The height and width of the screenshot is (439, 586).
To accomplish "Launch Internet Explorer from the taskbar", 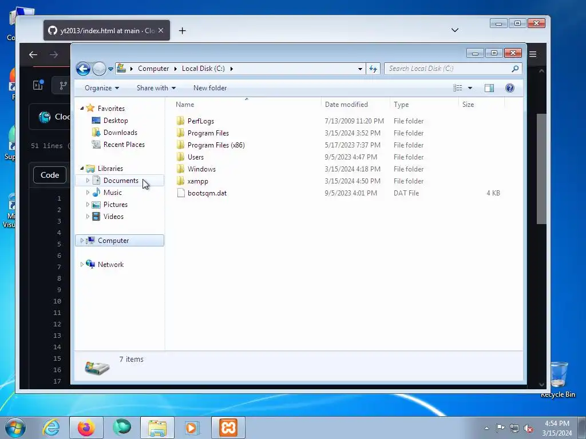I will [51, 428].
